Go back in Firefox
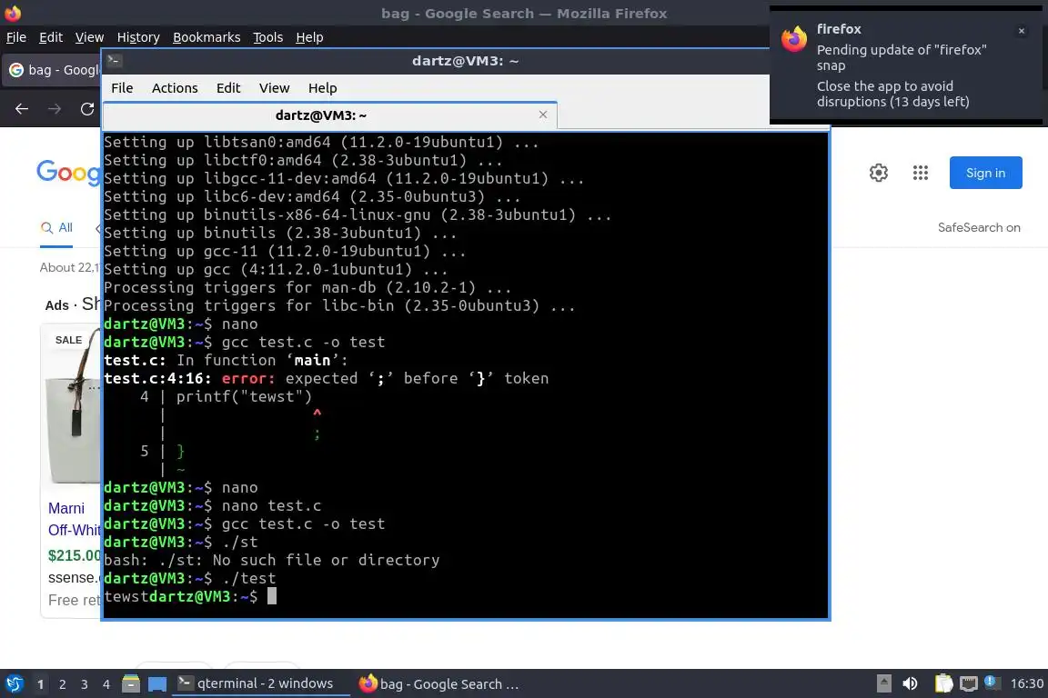Image resolution: width=1048 pixels, height=698 pixels. click(x=22, y=109)
